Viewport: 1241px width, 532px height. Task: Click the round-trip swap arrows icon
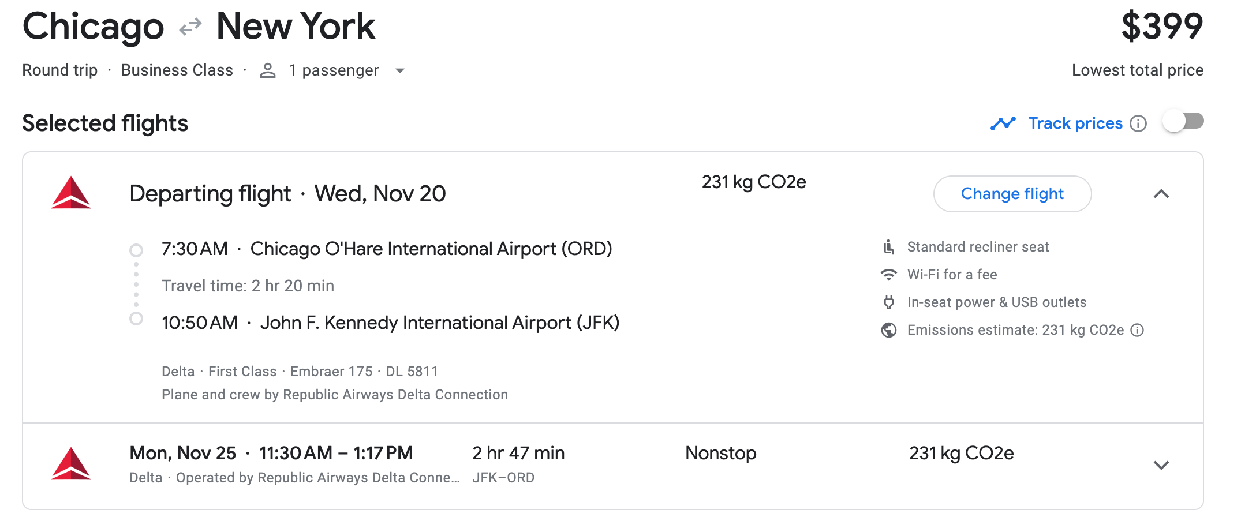[190, 27]
